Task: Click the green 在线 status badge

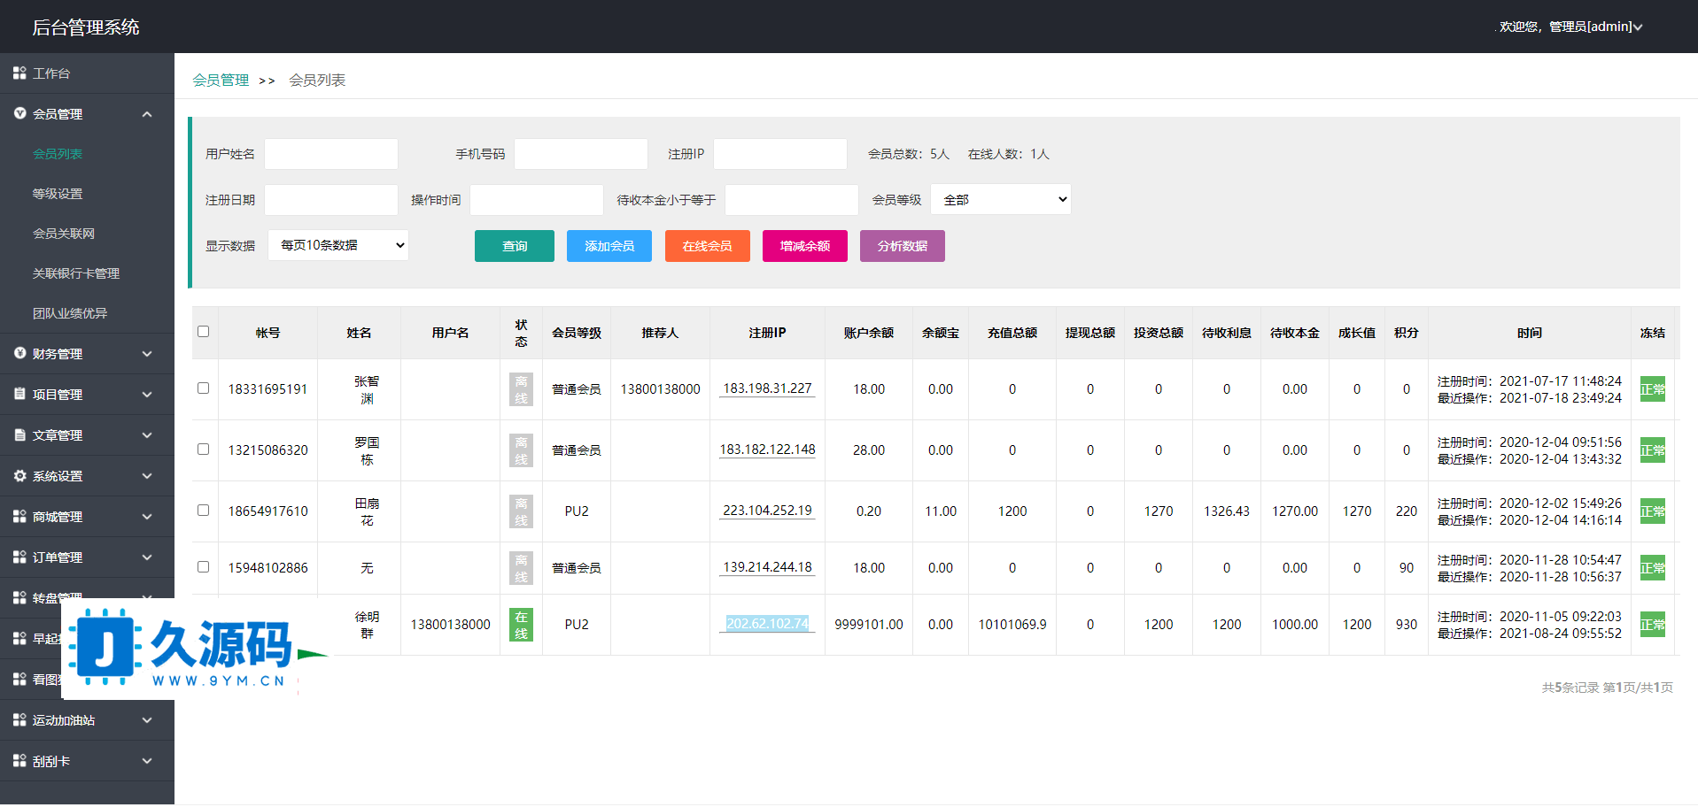Action: (x=521, y=625)
